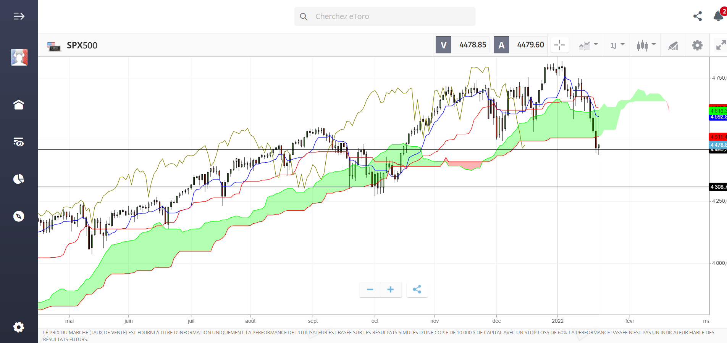Click the 'juil' date axis label
The height and width of the screenshot is (343, 727).
coord(191,321)
